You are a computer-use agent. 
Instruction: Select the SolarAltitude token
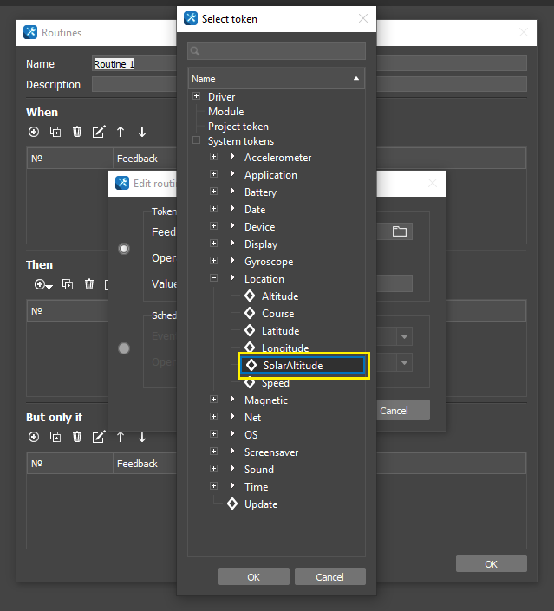(x=292, y=366)
